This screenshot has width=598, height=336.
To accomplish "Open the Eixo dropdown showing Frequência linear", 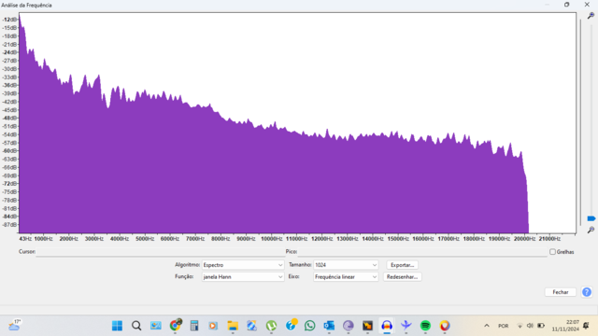I will (346, 277).
